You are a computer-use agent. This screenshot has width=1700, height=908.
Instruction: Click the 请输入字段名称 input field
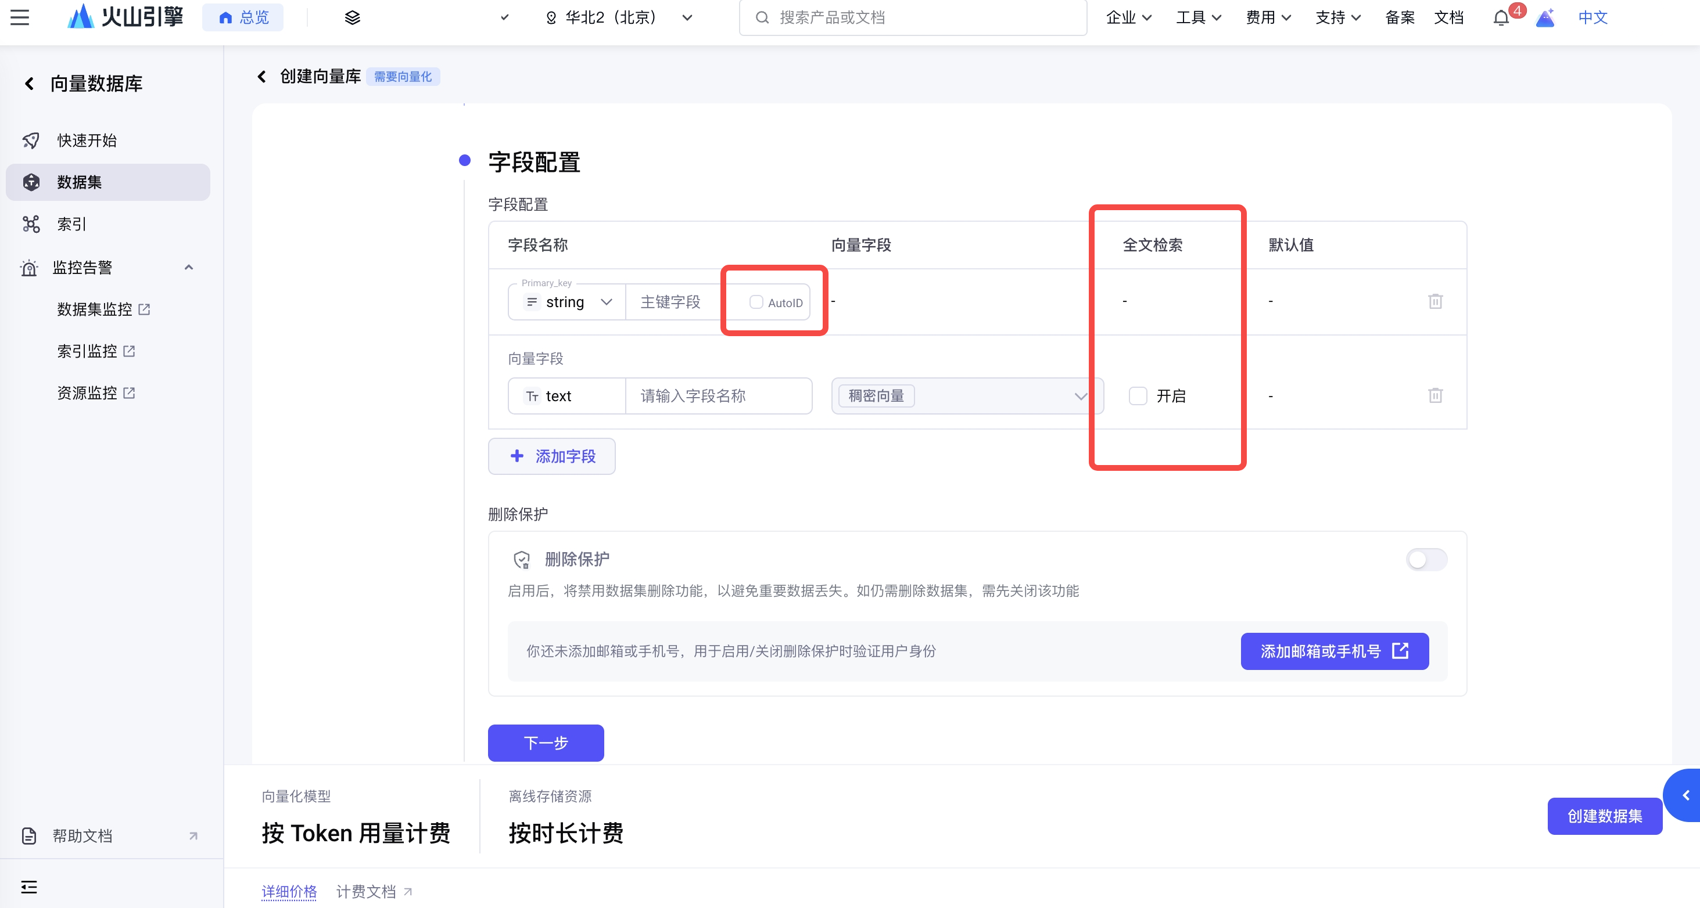pyautogui.click(x=718, y=395)
